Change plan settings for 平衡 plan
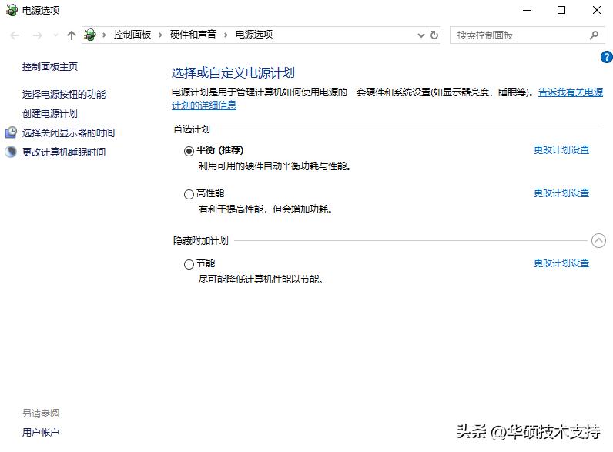The image size is (613, 452). click(x=561, y=149)
